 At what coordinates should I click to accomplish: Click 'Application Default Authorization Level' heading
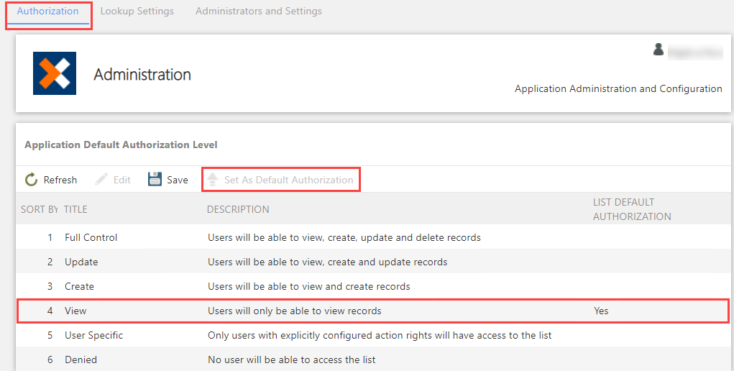(121, 145)
